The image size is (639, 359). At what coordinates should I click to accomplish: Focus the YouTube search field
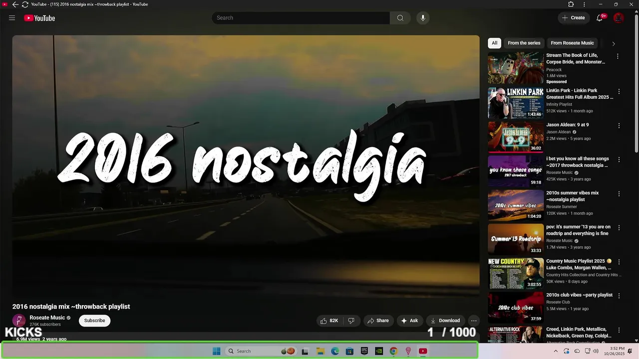301,18
